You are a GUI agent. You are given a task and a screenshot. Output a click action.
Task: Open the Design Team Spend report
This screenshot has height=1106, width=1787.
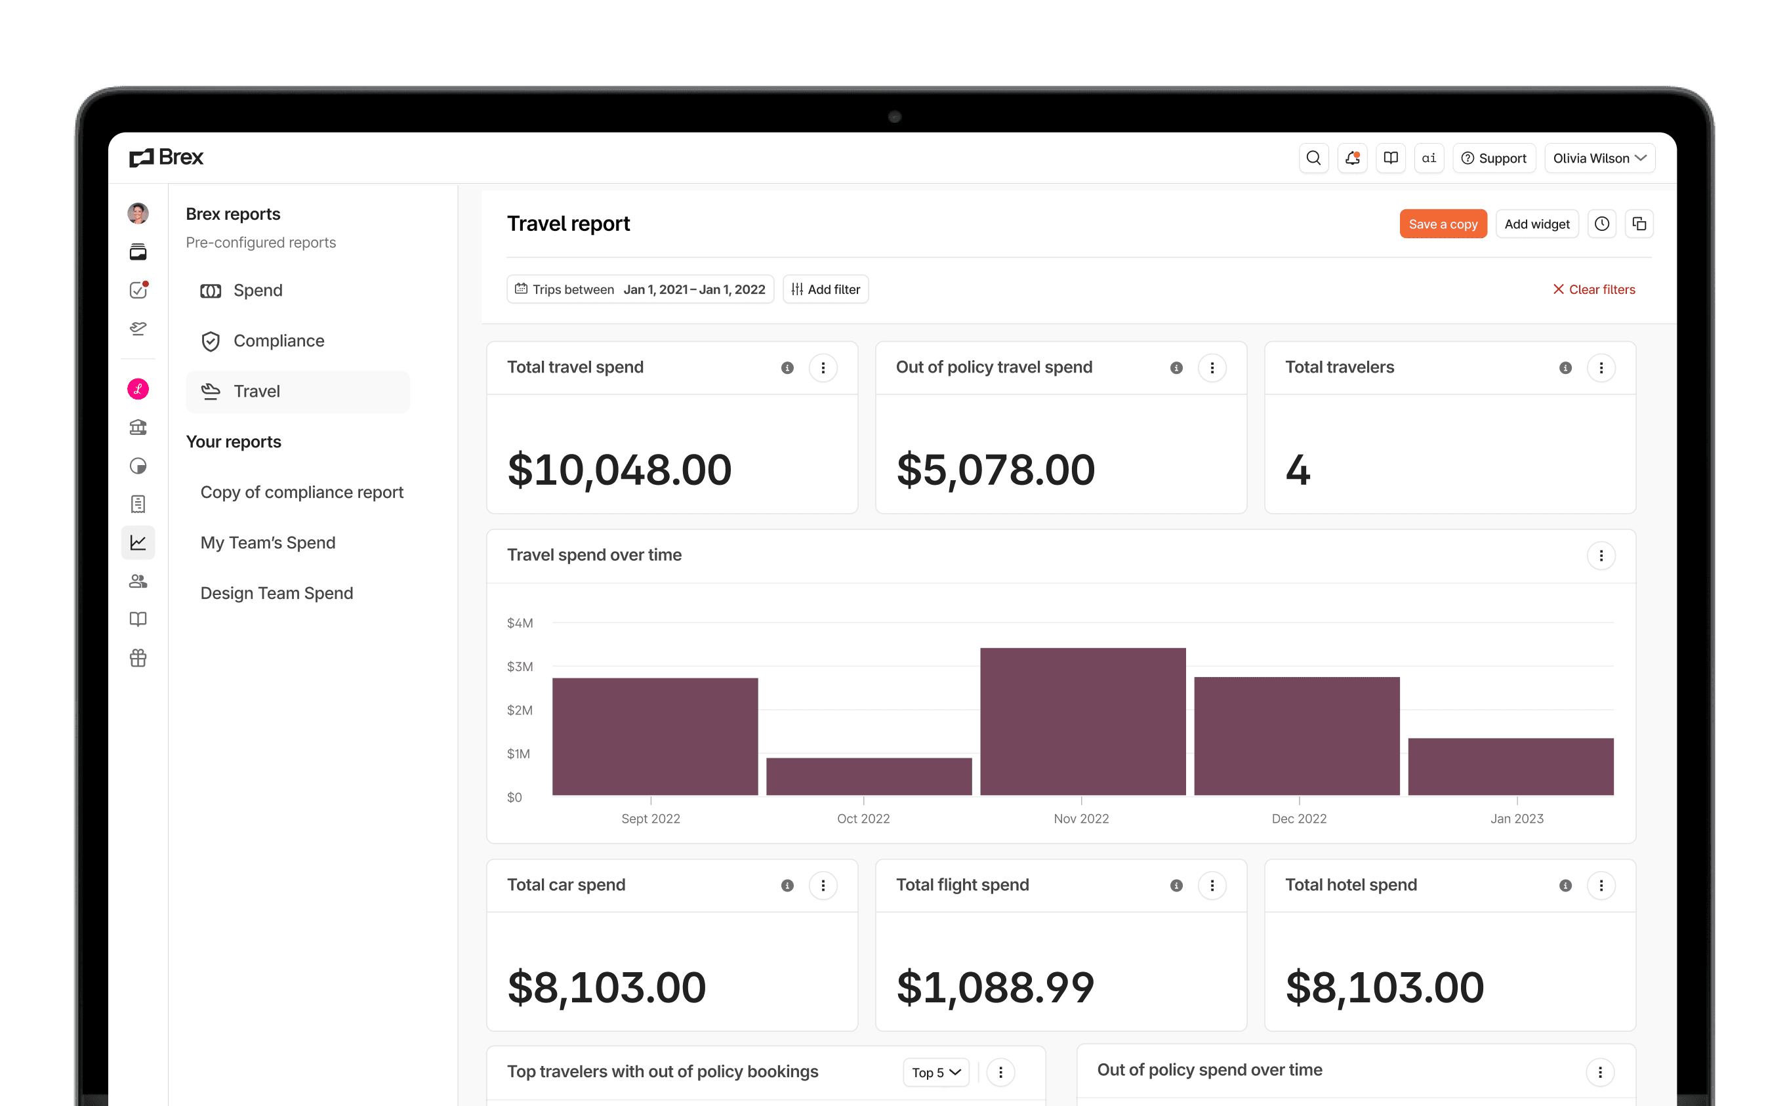point(276,593)
